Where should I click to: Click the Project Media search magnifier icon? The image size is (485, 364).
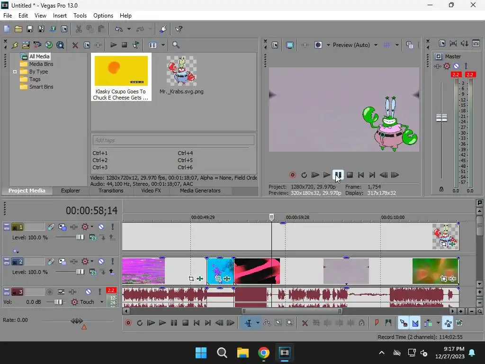click(176, 45)
